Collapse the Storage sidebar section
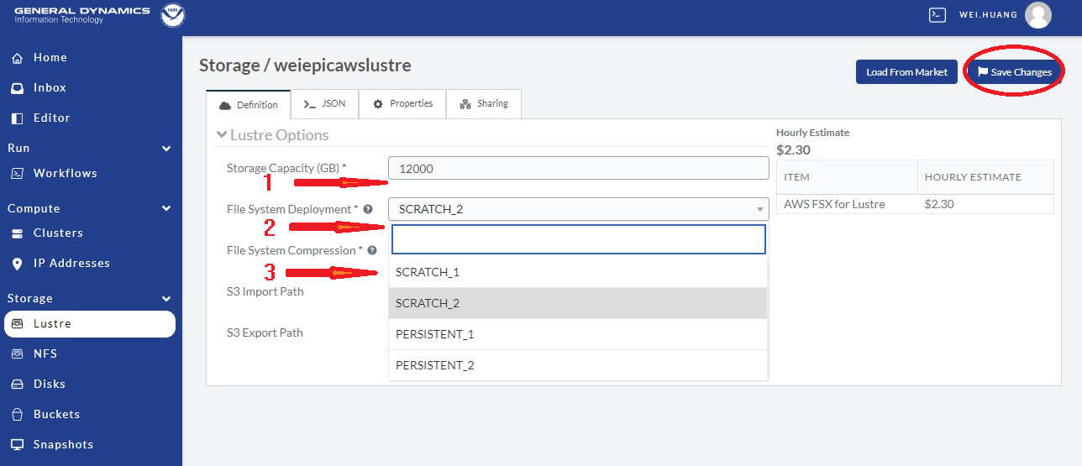Screen dimensions: 1082x466 [x=166, y=299]
